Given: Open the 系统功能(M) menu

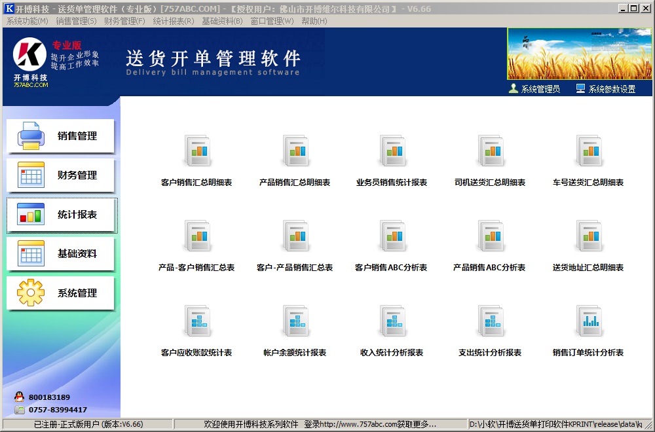Looking at the screenshot, I should coord(27,21).
